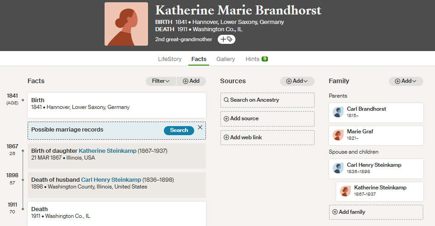The width and height of the screenshot is (435, 226).
Task: Click Add web link plus icon
Action: (226, 137)
